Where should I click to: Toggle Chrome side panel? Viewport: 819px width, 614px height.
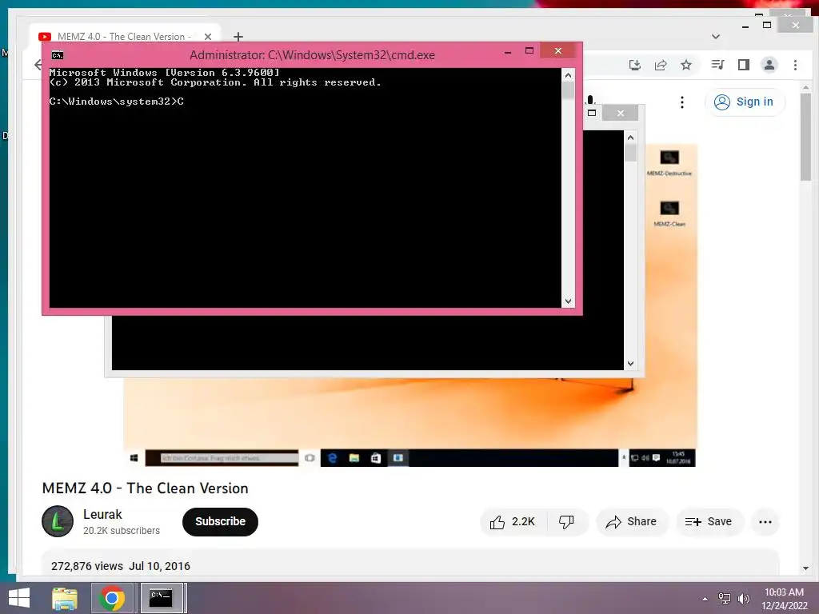(x=743, y=65)
